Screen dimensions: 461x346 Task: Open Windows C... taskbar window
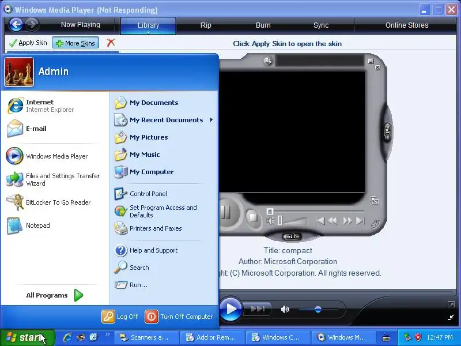click(278, 337)
